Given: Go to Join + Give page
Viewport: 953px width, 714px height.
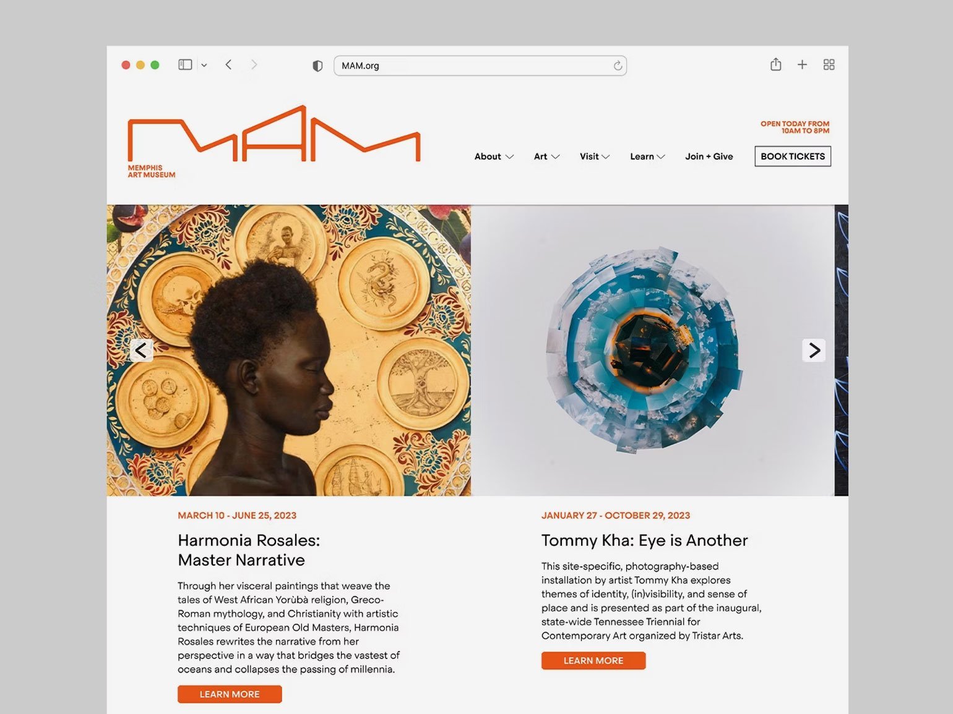Looking at the screenshot, I should pos(709,156).
